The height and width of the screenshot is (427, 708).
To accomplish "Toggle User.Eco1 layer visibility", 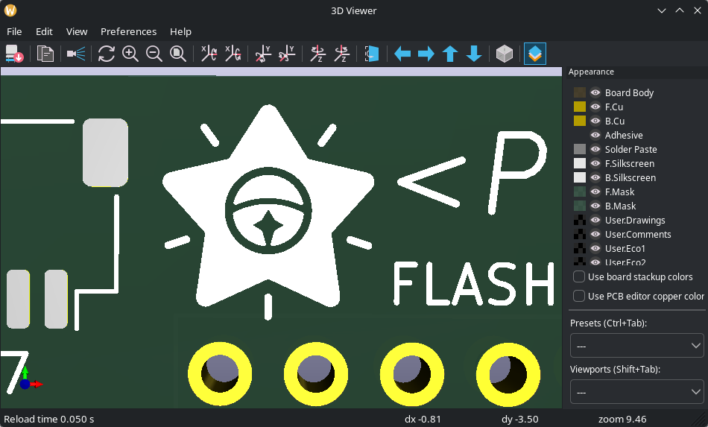I will [x=595, y=248].
